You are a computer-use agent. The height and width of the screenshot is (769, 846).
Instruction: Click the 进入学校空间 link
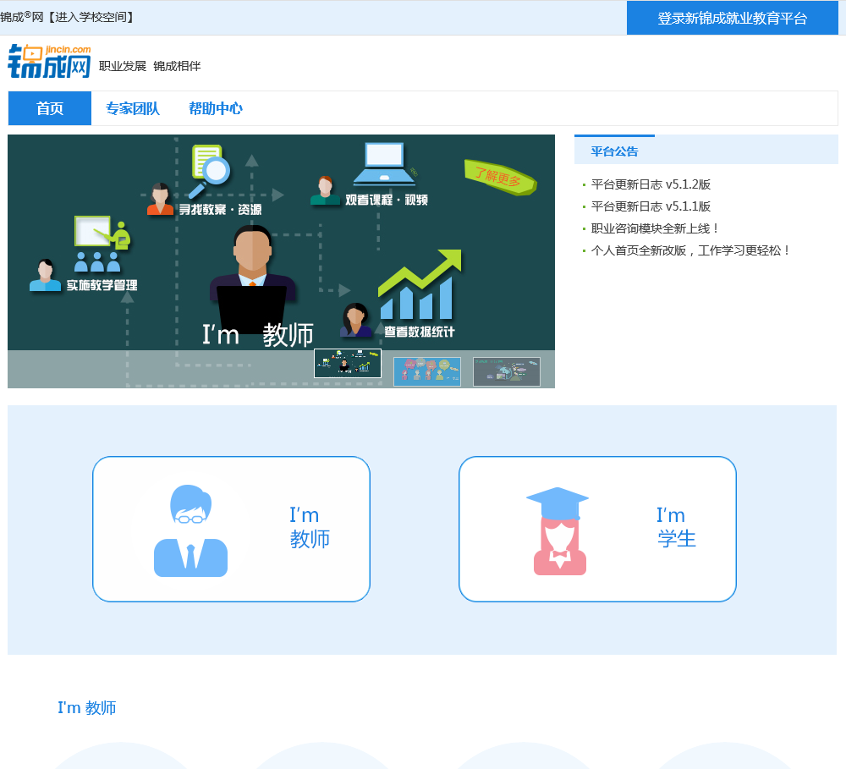[91, 17]
